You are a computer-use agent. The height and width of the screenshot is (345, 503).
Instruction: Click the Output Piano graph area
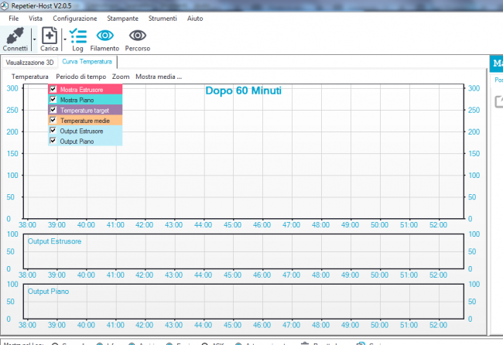tap(243, 302)
